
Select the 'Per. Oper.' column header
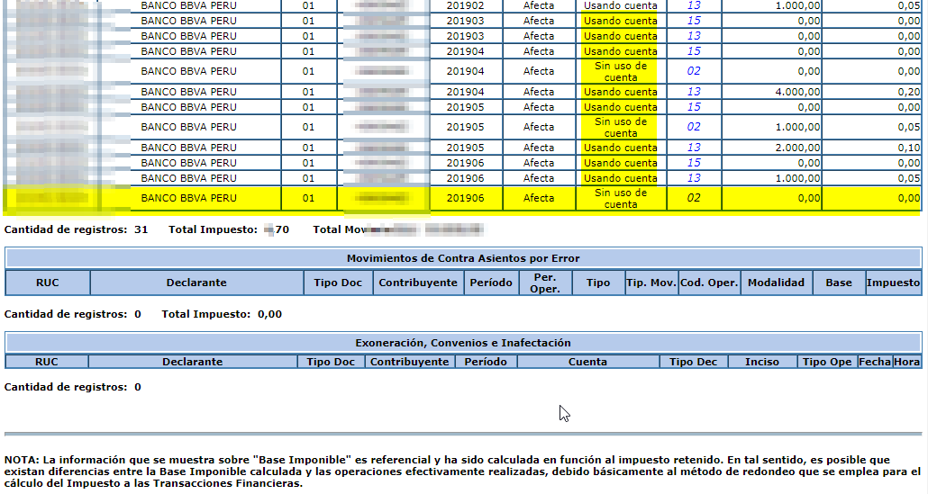pyautogui.click(x=544, y=283)
